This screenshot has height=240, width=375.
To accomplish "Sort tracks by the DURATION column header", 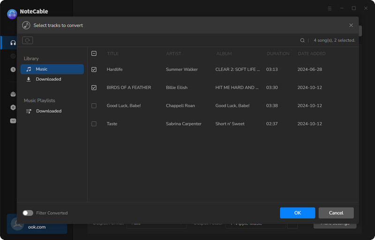I will point(278,53).
